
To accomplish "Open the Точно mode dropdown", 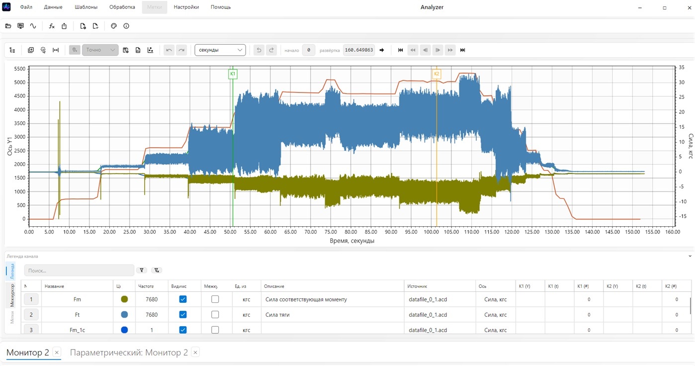I will 100,50.
